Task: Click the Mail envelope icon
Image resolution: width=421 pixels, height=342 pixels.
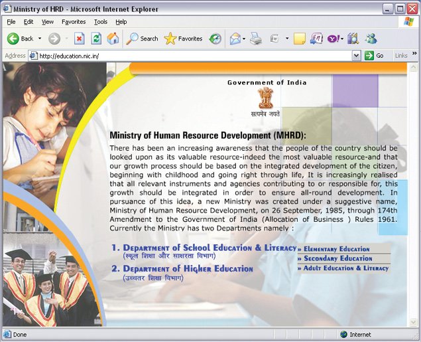Action: point(235,39)
